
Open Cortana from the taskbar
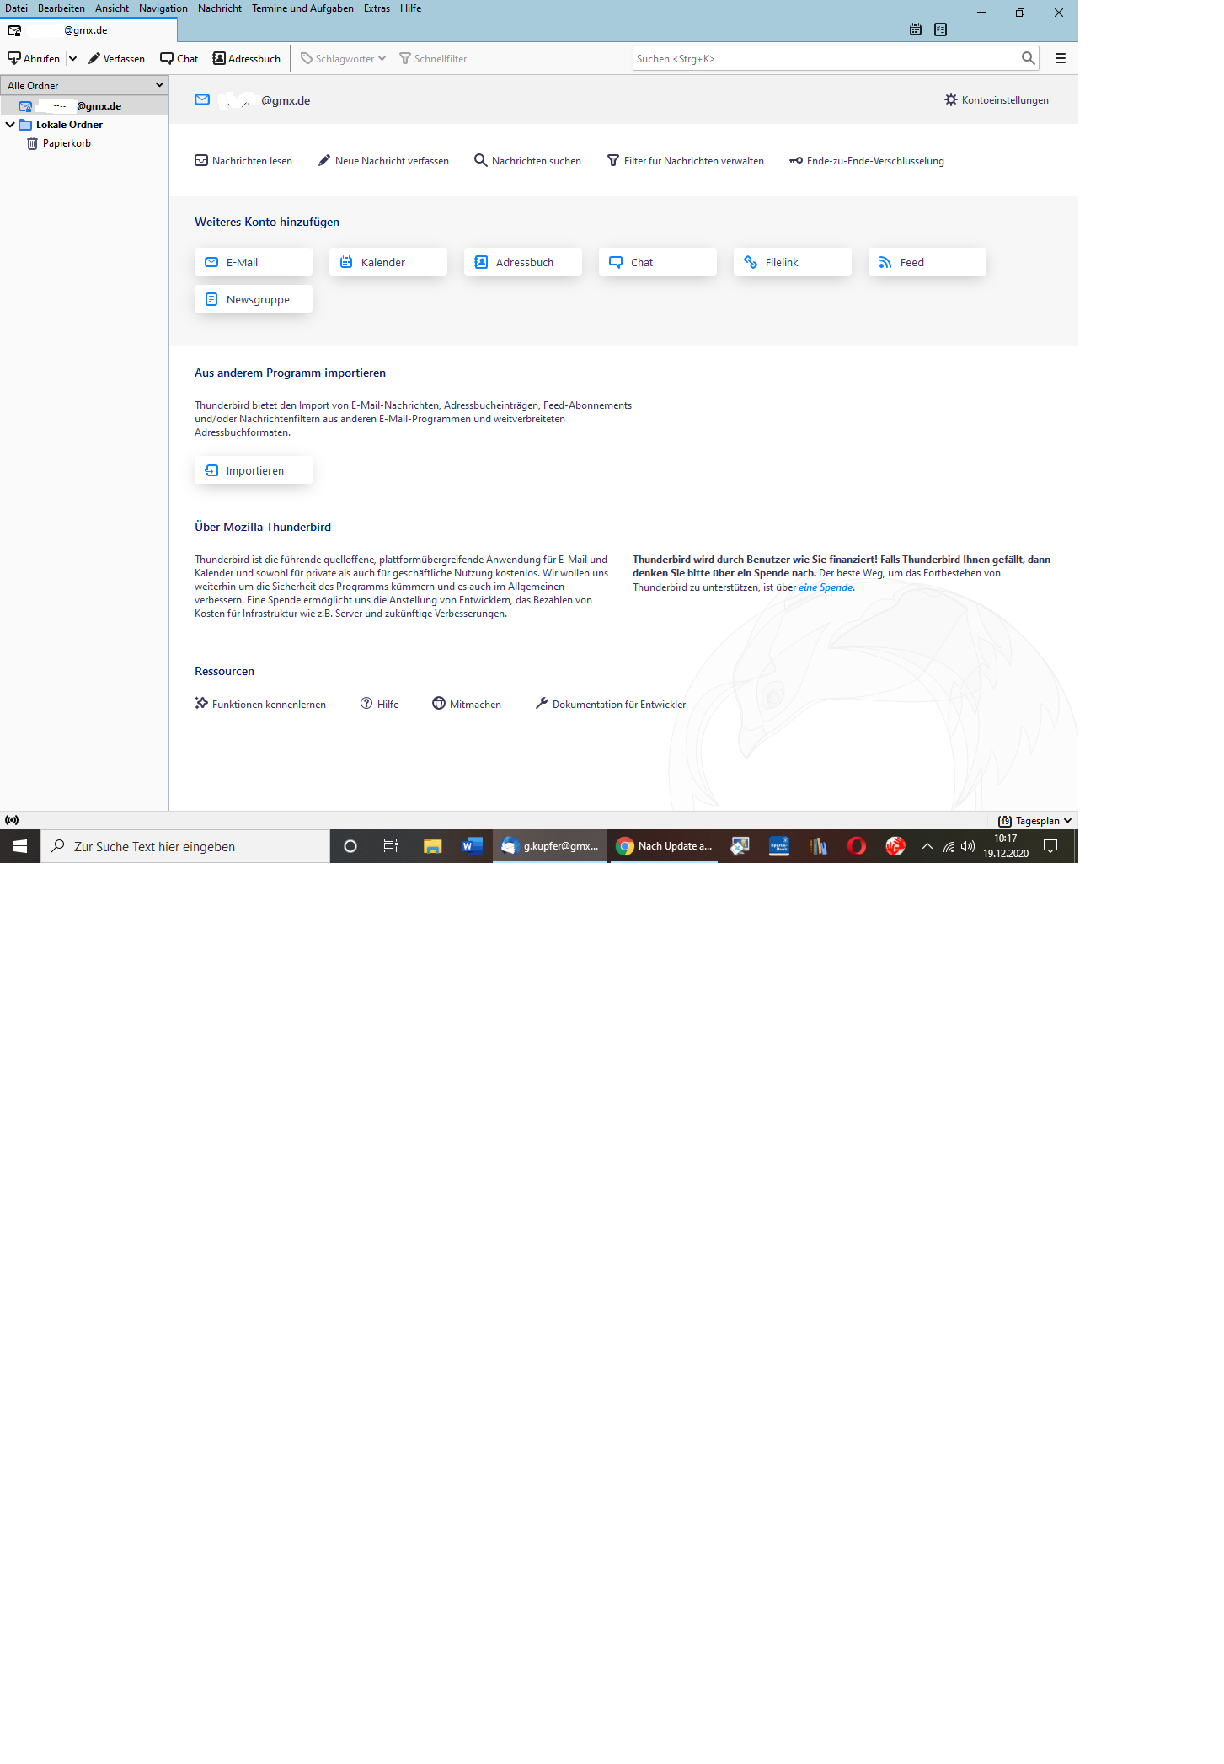click(350, 846)
